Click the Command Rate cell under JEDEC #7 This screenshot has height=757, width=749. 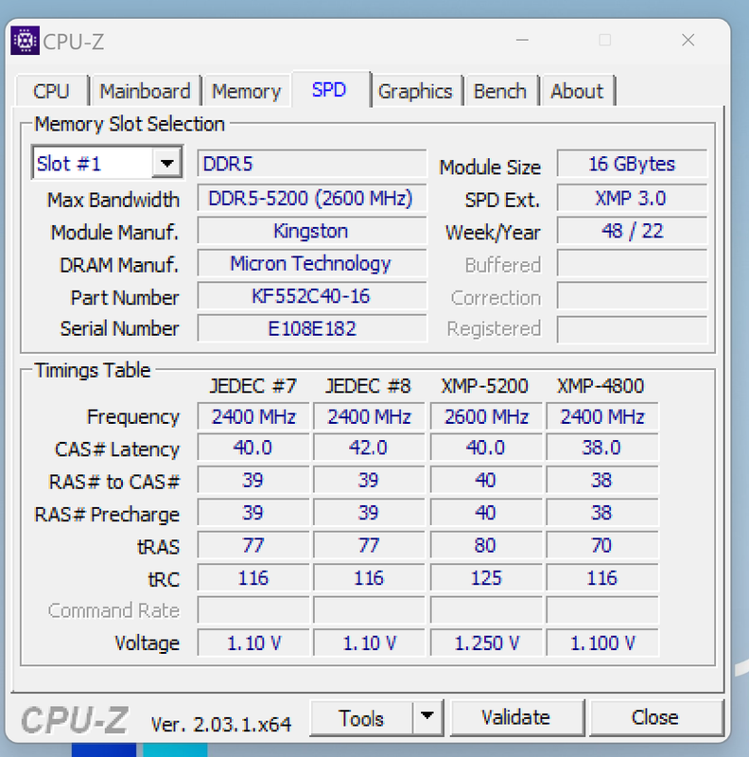point(253,610)
